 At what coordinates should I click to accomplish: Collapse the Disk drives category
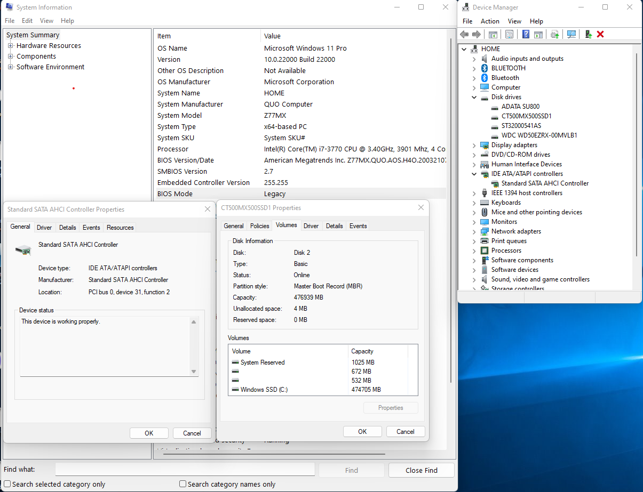click(x=474, y=97)
